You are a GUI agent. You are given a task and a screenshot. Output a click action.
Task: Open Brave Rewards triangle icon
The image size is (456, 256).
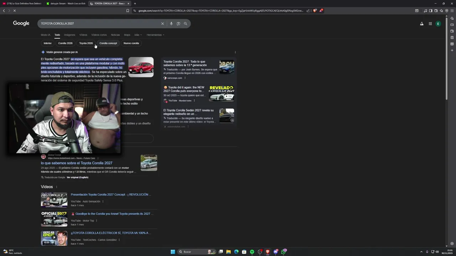click(x=321, y=11)
